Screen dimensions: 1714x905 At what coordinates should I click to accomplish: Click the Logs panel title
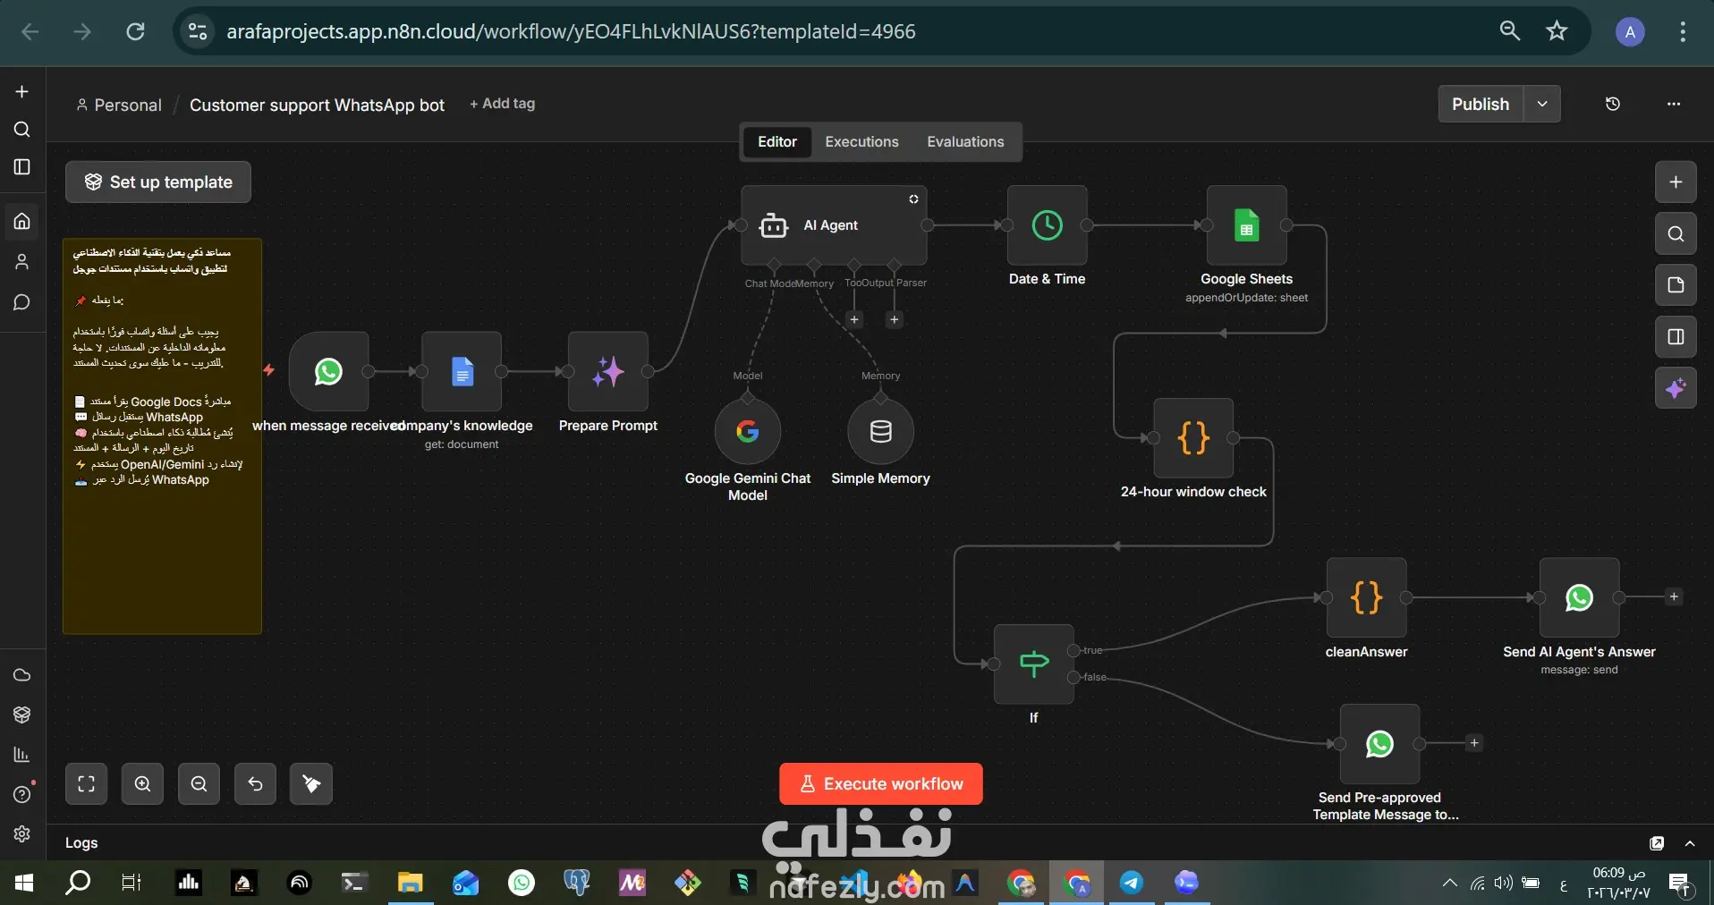click(81, 843)
